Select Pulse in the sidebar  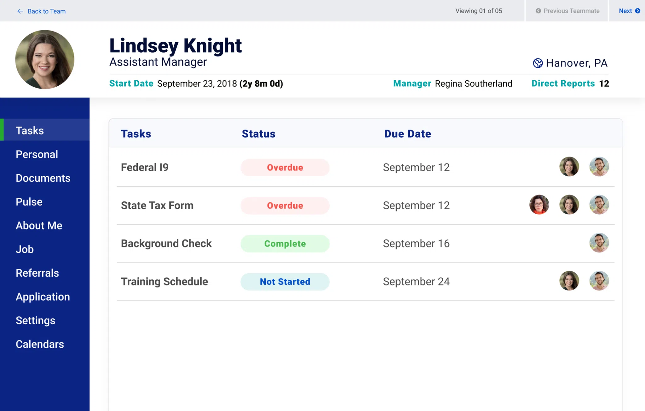coord(29,202)
